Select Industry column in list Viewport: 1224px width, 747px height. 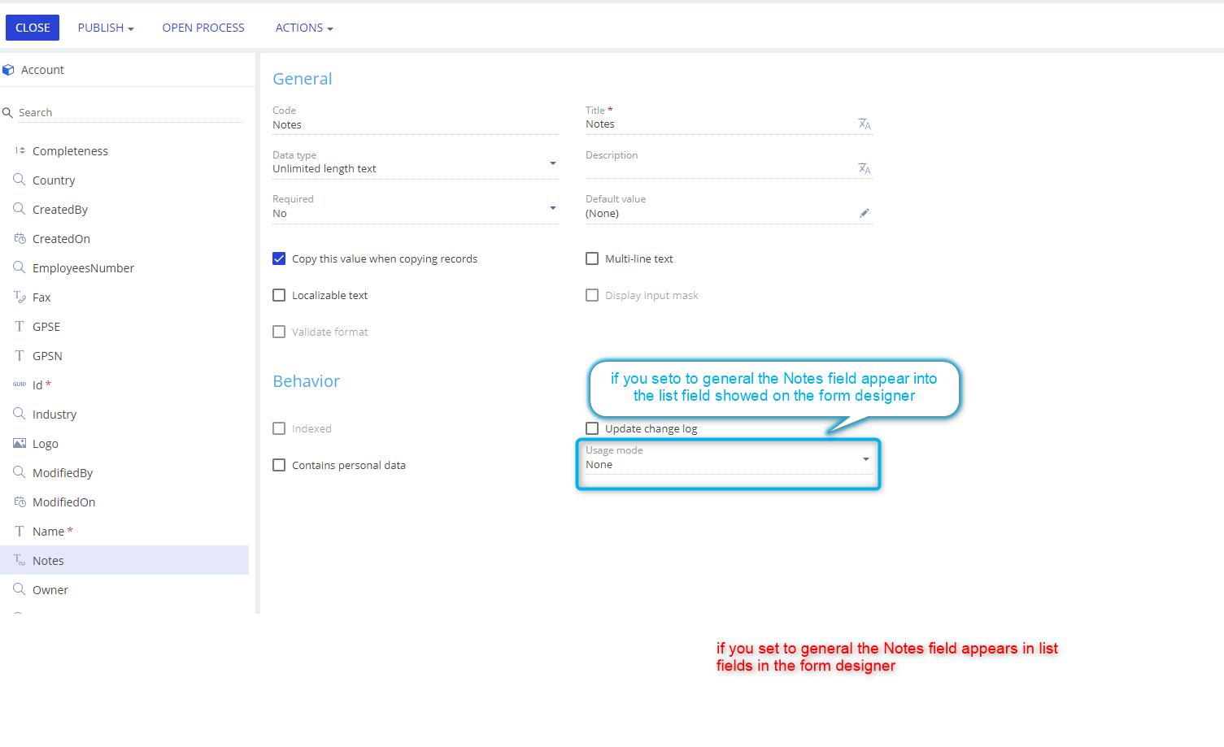point(124,414)
